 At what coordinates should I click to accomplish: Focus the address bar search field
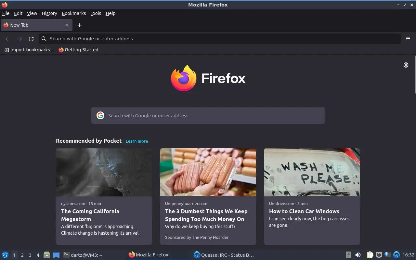220,39
